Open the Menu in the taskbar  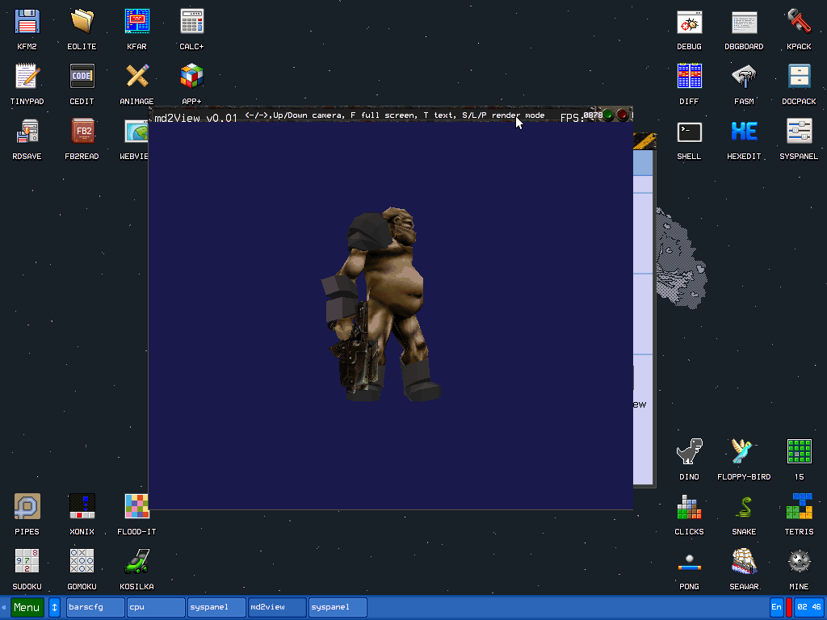point(27,606)
